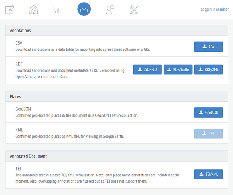The image size is (233, 195).
Task: Click the Annotations section header
Action: [116, 31]
